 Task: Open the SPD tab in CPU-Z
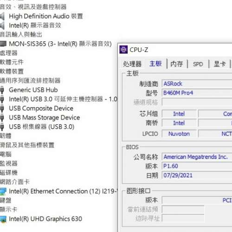(x=198, y=64)
